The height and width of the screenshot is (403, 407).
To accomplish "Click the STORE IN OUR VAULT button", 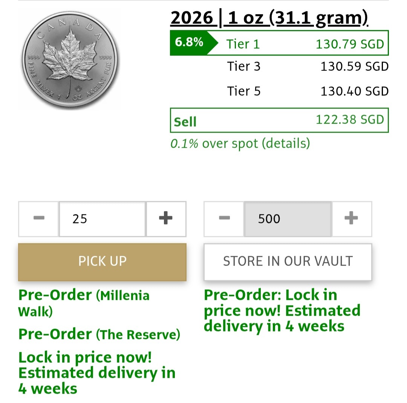I will (288, 262).
